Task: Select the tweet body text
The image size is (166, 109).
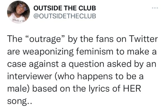Action: 83,70
